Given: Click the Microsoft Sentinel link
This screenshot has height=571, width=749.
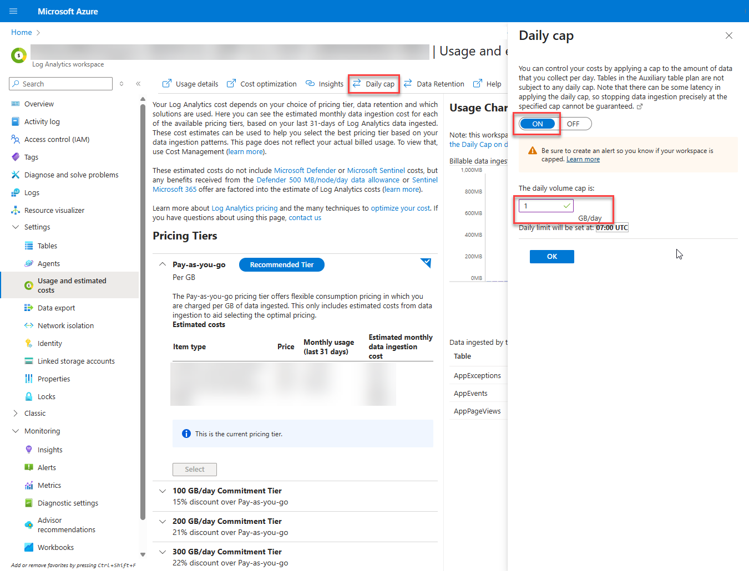Looking at the screenshot, I should [376, 170].
